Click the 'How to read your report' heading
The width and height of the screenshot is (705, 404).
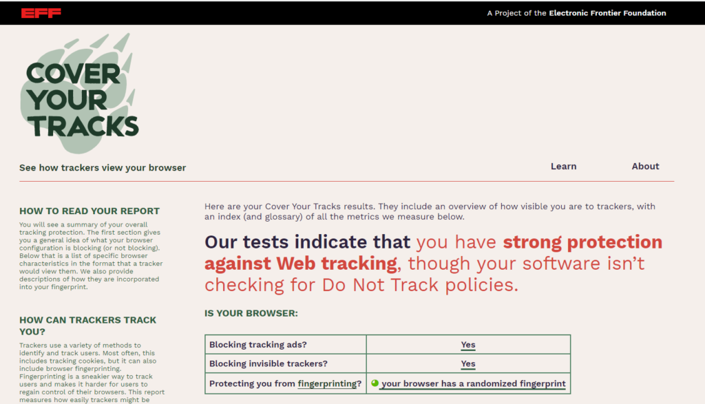pyautogui.click(x=90, y=211)
